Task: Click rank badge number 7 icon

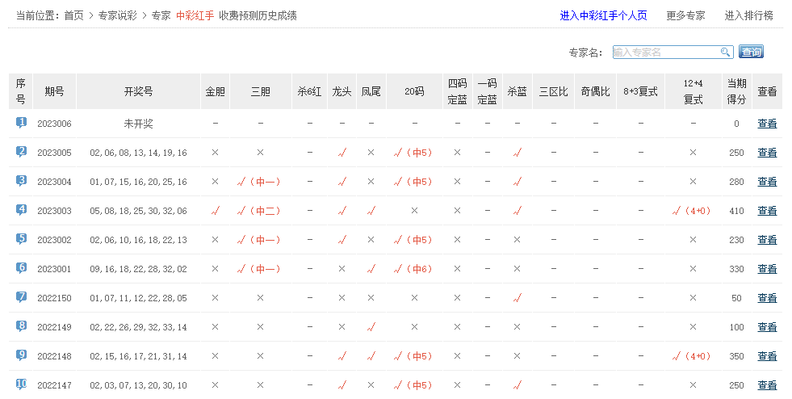Action: coord(21,297)
